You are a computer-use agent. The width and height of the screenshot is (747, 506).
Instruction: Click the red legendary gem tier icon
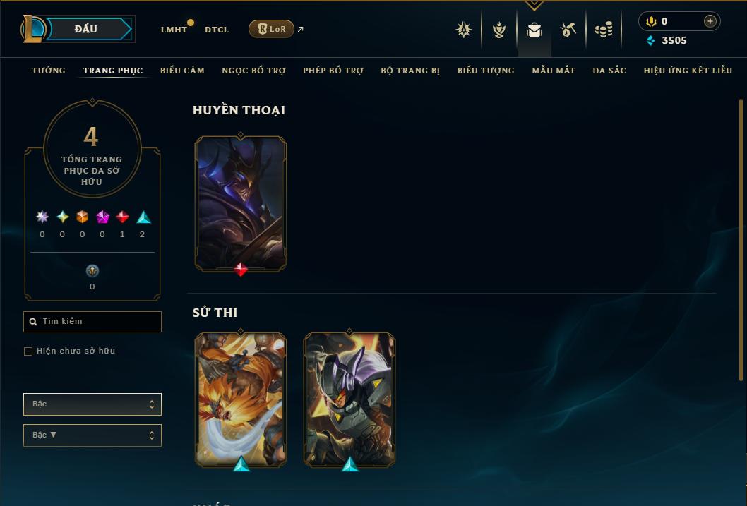(122, 217)
